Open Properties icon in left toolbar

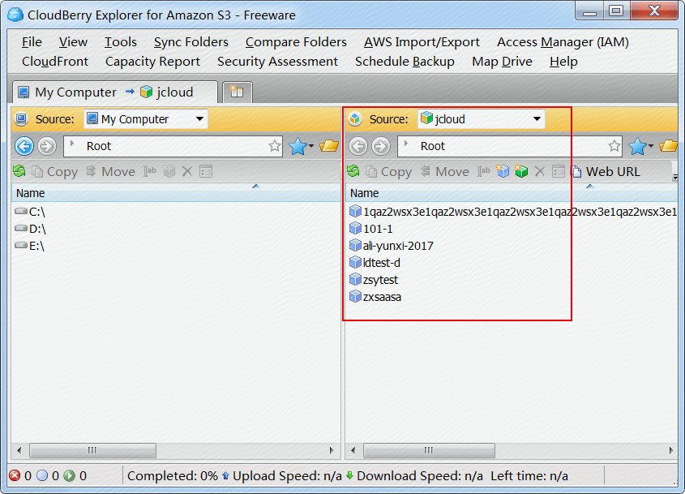click(206, 171)
